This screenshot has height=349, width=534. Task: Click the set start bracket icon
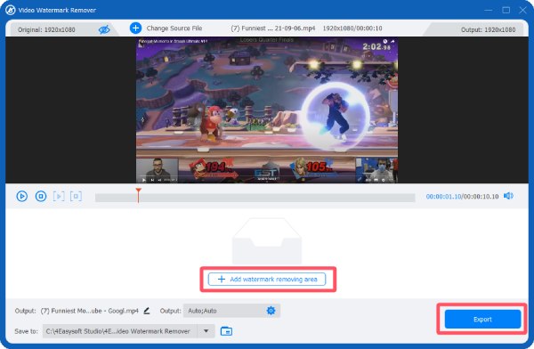tap(59, 196)
